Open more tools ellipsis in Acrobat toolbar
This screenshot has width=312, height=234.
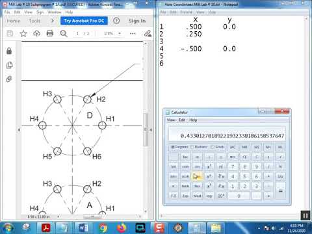[133, 33]
